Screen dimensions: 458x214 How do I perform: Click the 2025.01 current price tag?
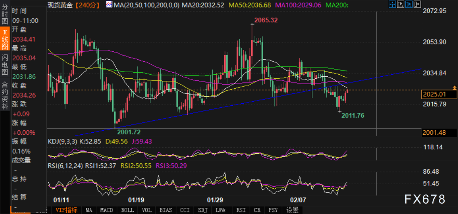[x=434, y=94]
